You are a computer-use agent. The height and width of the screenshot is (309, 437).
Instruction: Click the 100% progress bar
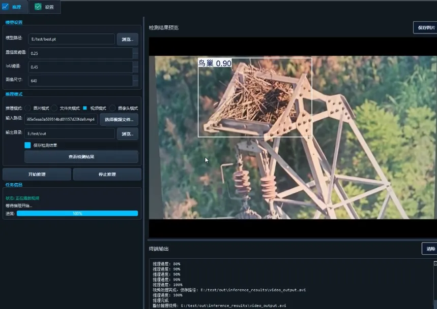[77, 214]
